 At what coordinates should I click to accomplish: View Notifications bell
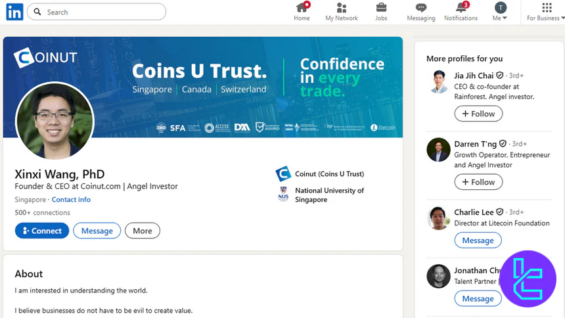[461, 12]
